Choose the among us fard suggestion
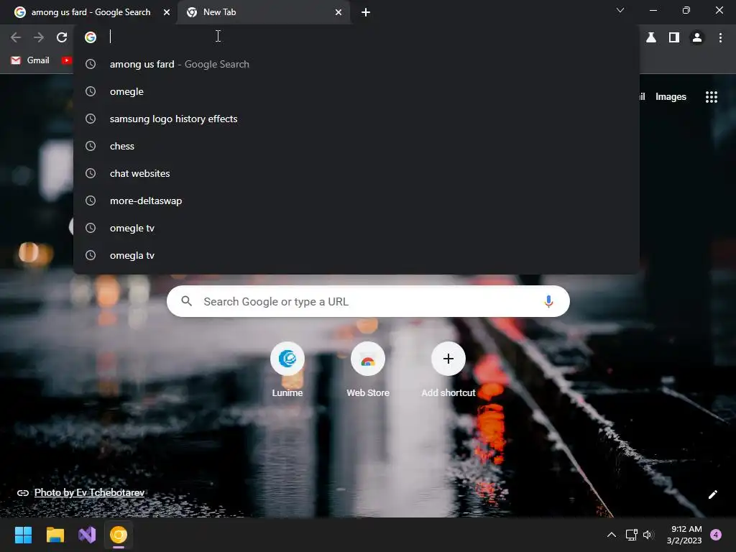736x552 pixels. tap(356, 64)
